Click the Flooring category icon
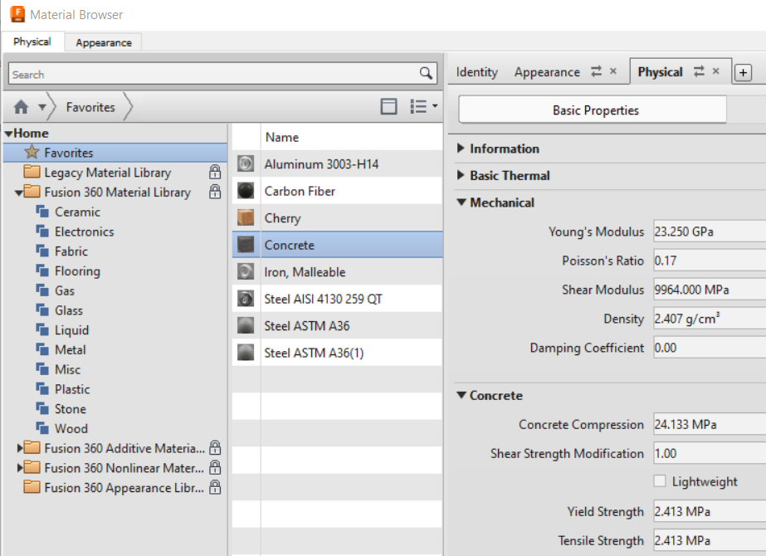766x556 pixels. 42,271
